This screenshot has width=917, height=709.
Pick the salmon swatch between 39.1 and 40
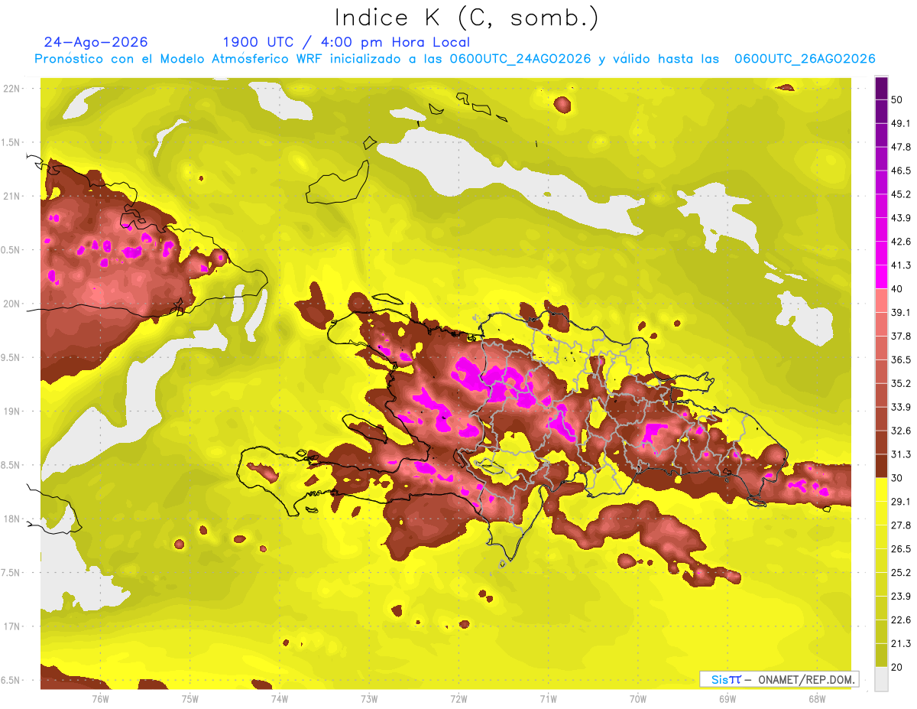tap(882, 301)
